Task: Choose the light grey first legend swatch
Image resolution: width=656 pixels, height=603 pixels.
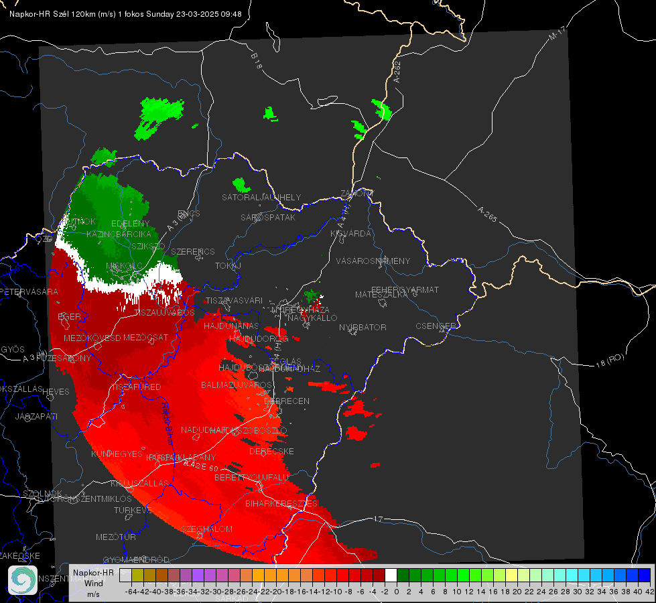Action: [x=125, y=576]
